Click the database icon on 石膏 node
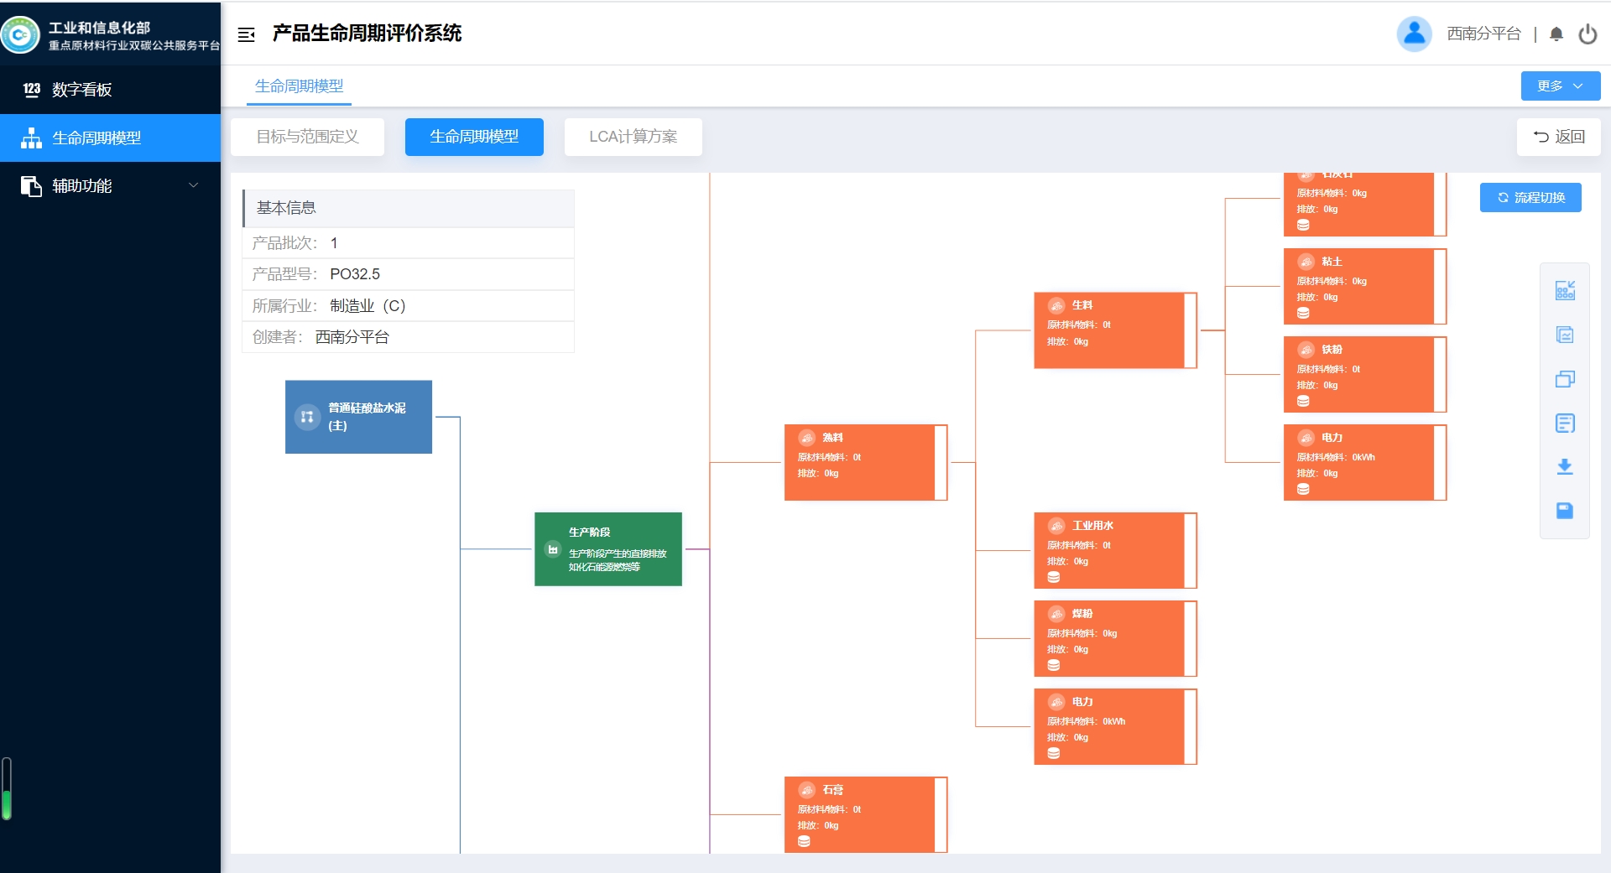The image size is (1611, 873). coord(804,841)
